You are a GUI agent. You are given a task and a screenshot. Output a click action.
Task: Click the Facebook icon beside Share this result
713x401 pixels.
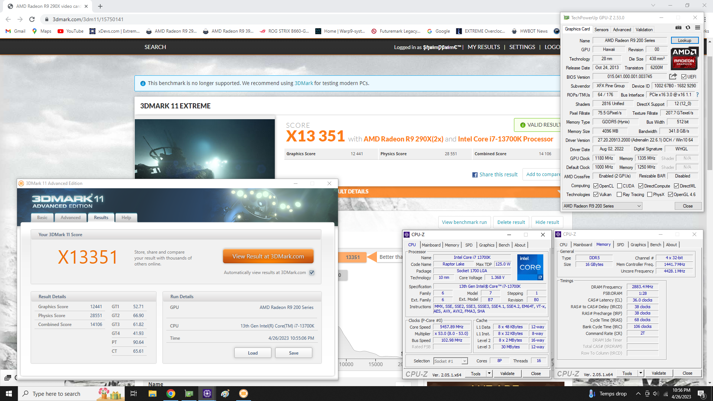475,175
